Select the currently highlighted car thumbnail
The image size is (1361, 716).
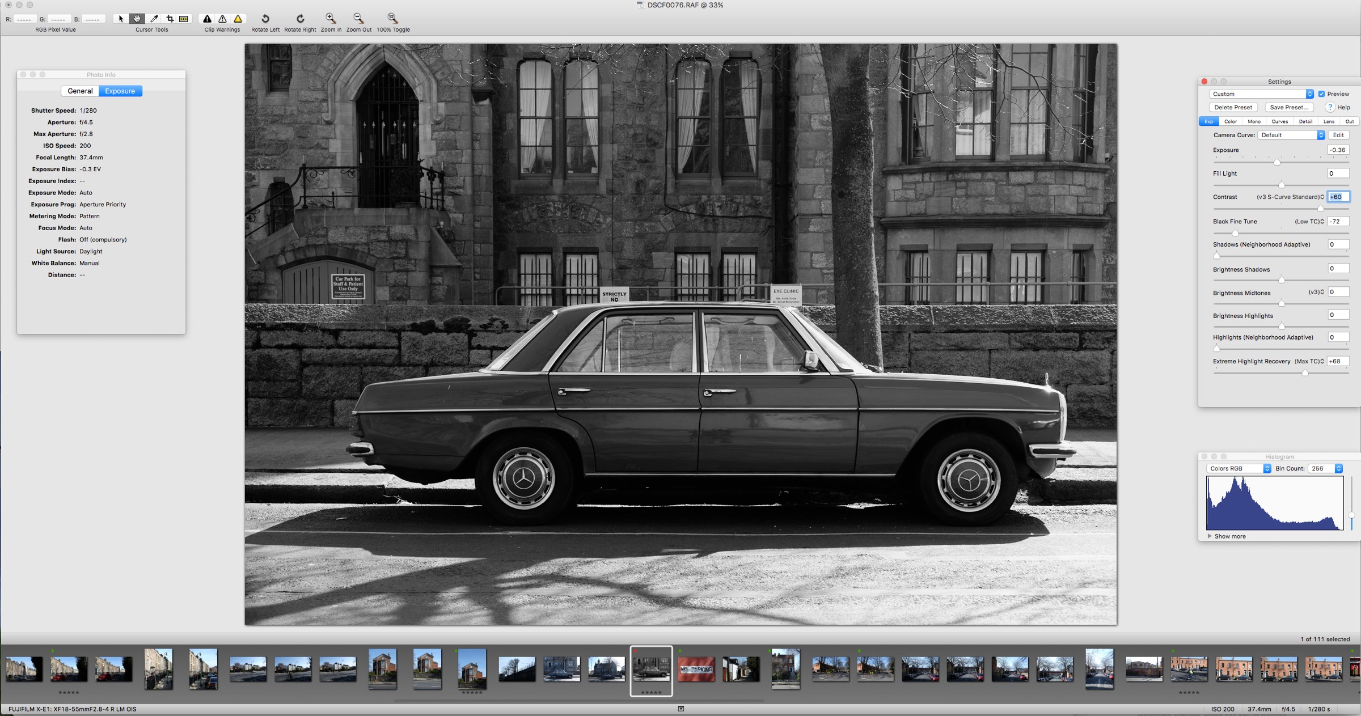pos(651,670)
